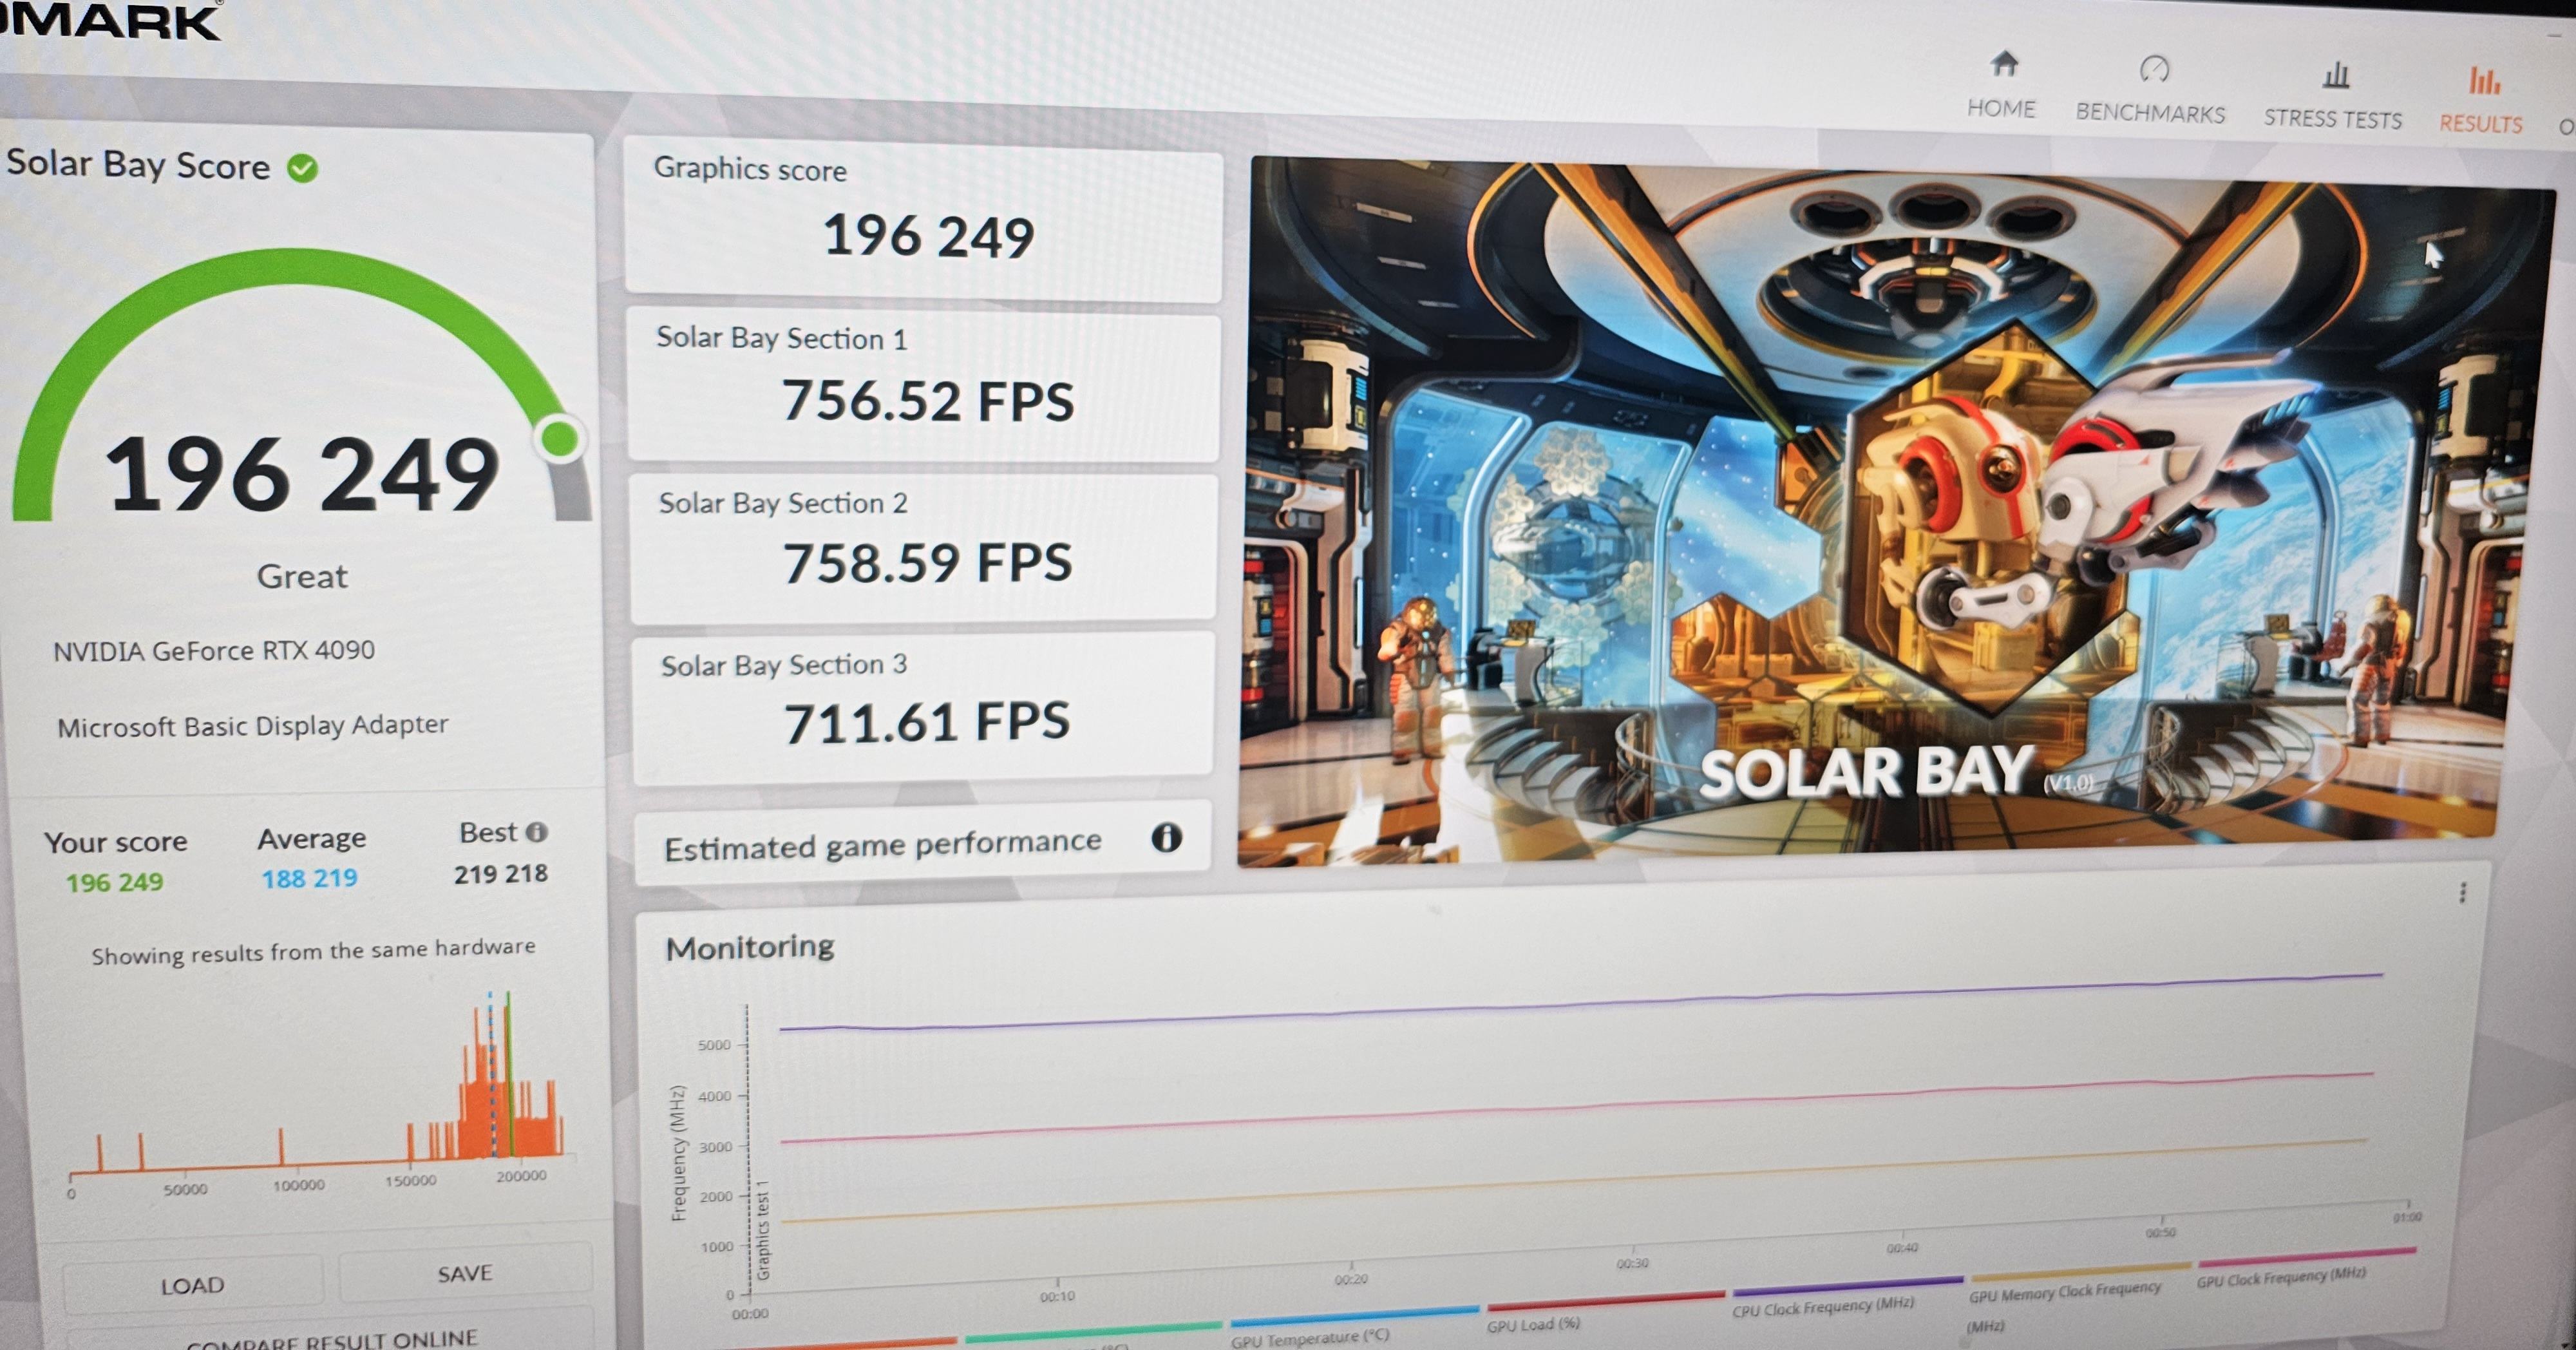This screenshot has width=2576, height=1350.
Task: Click the green gauge indicator dot
Action: 559,438
